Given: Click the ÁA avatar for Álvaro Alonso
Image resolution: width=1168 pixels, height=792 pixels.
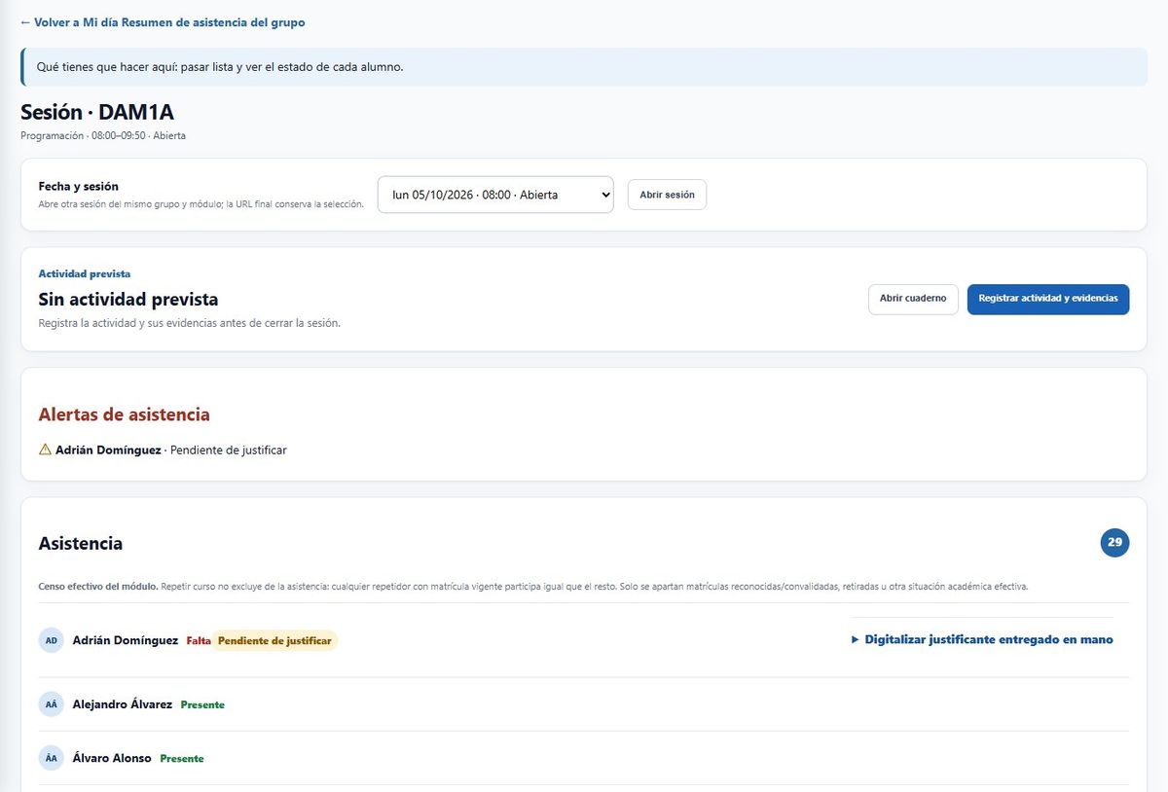Looking at the screenshot, I should click(x=52, y=758).
